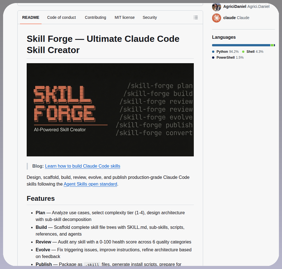Open the Agent Skills open standard link
Screen dimensions: 282x269
point(90,184)
